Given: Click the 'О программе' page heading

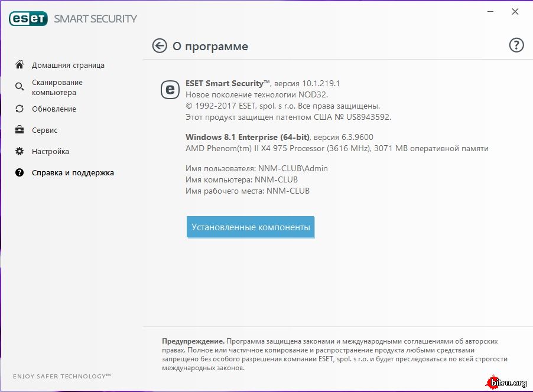Looking at the screenshot, I should [210, 46].
